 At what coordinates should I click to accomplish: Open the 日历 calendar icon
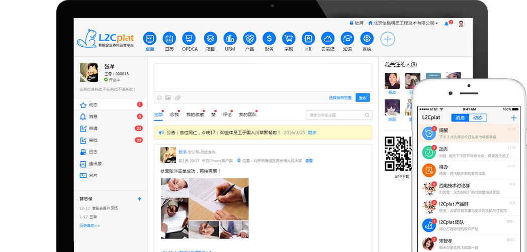point(169,39)
